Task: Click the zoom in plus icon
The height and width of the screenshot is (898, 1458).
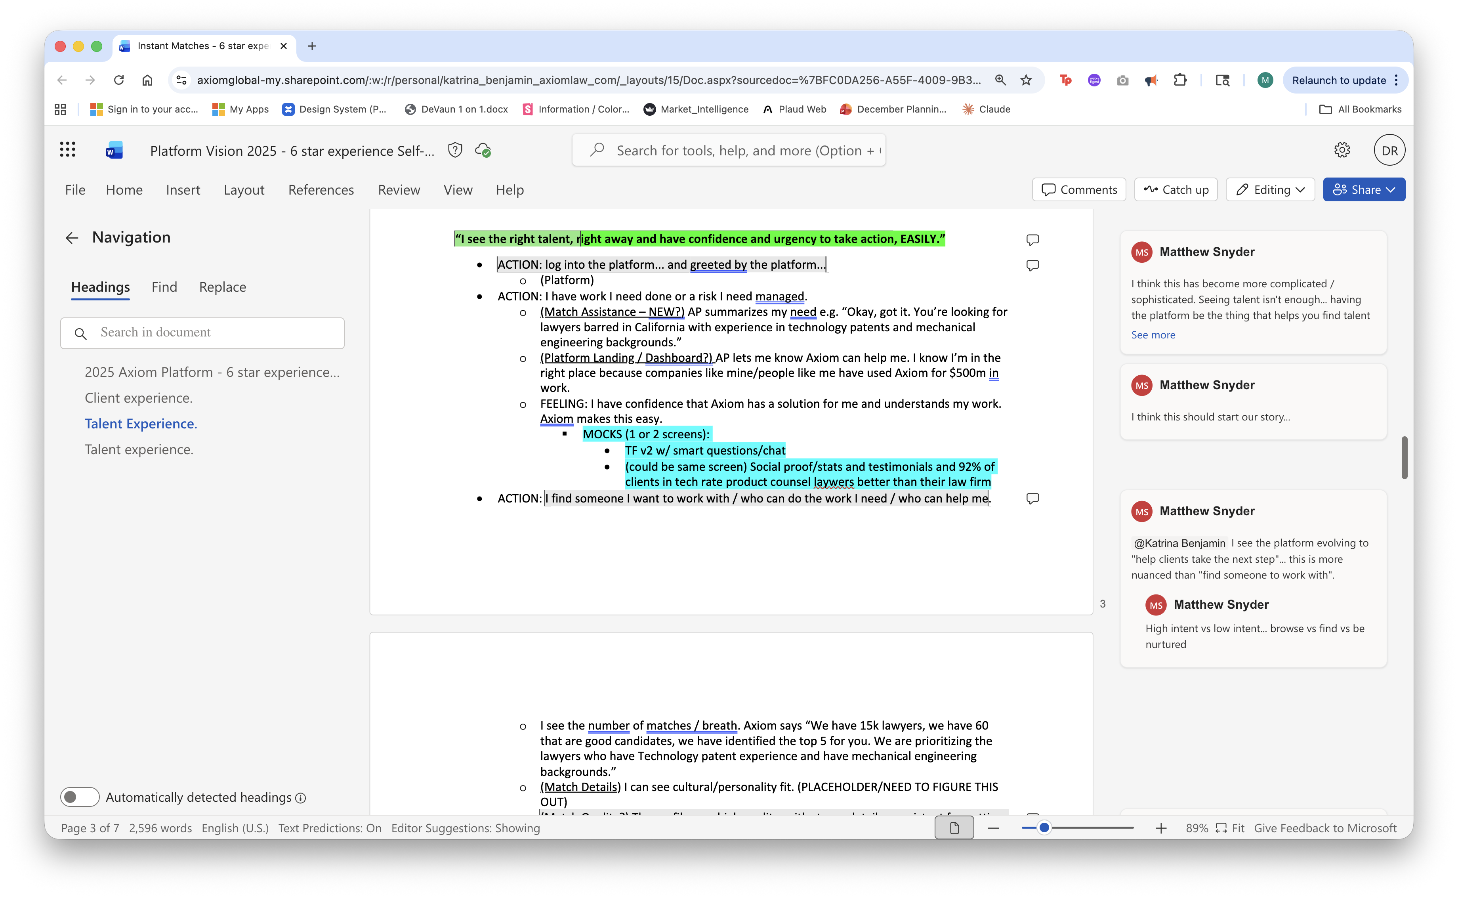Action: click(1160, 828)
